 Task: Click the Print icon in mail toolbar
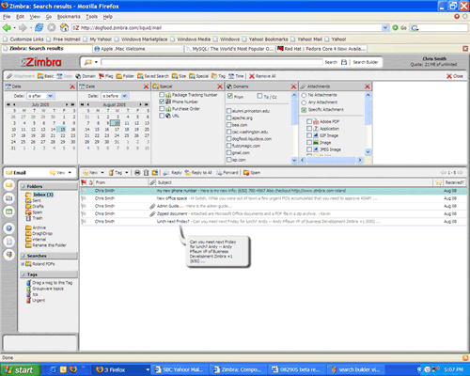point(137,173)
